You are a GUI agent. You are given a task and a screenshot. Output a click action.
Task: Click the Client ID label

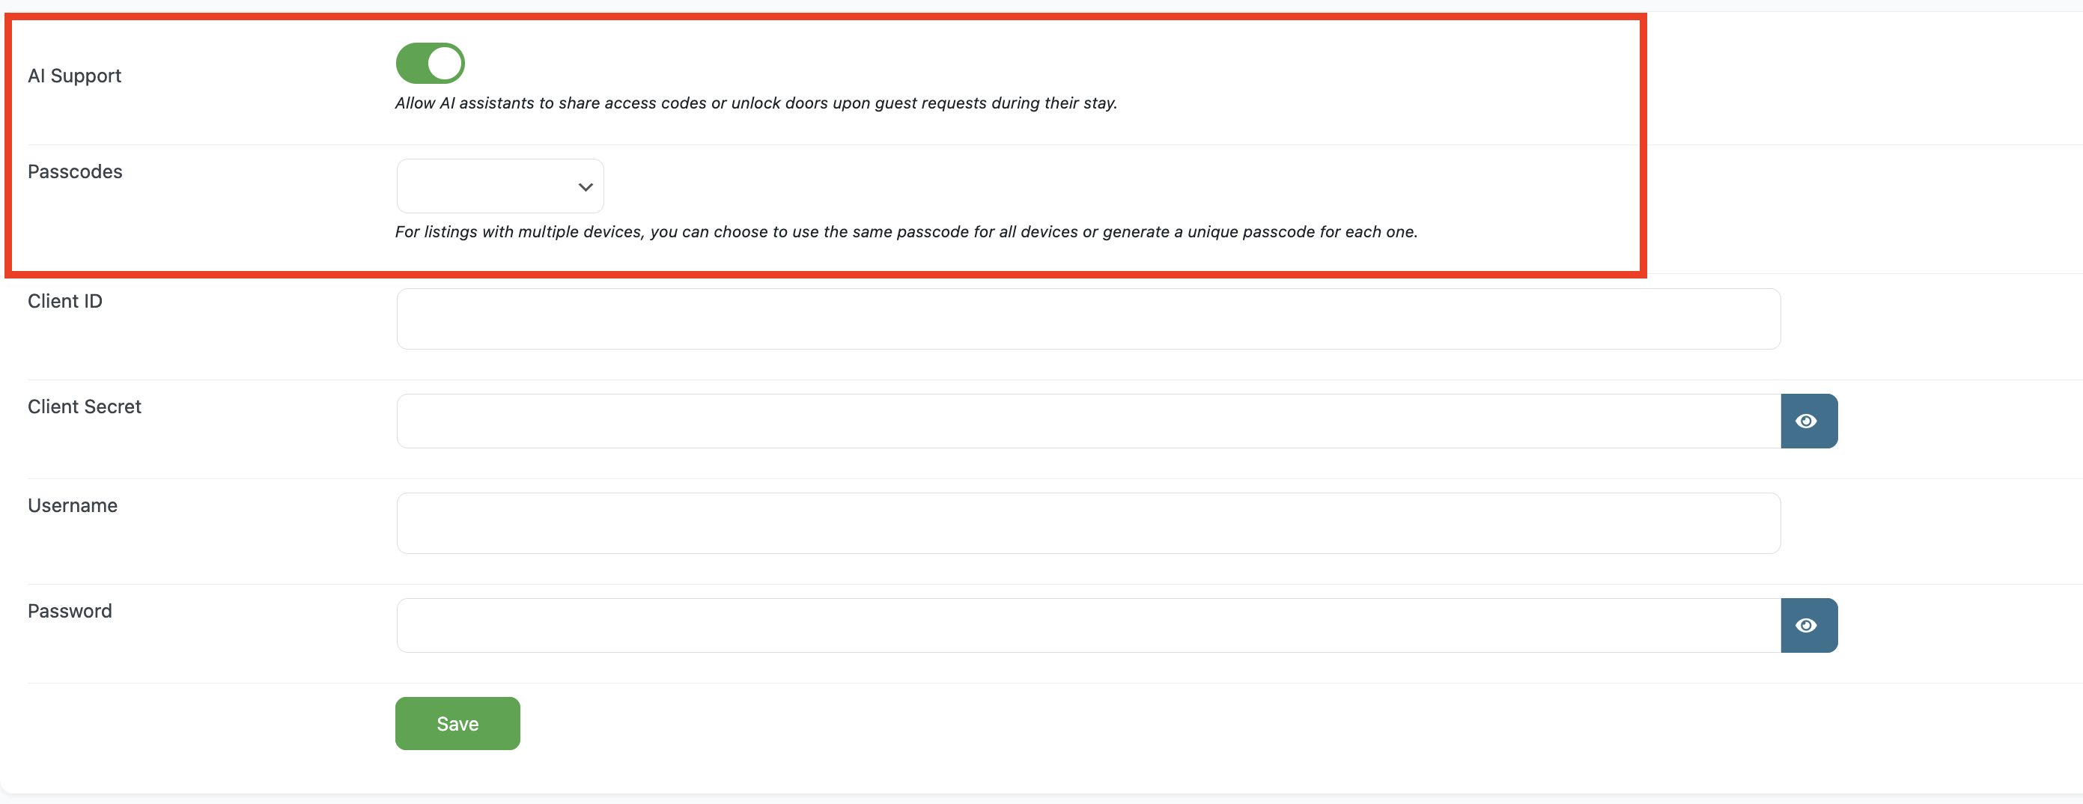[x=64, y=301]
